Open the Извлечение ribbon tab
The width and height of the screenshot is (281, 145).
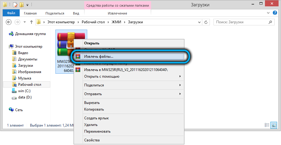(118, 13)
